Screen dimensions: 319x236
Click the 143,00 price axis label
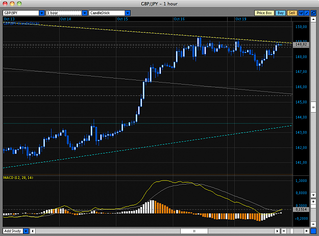click(301, 133)
